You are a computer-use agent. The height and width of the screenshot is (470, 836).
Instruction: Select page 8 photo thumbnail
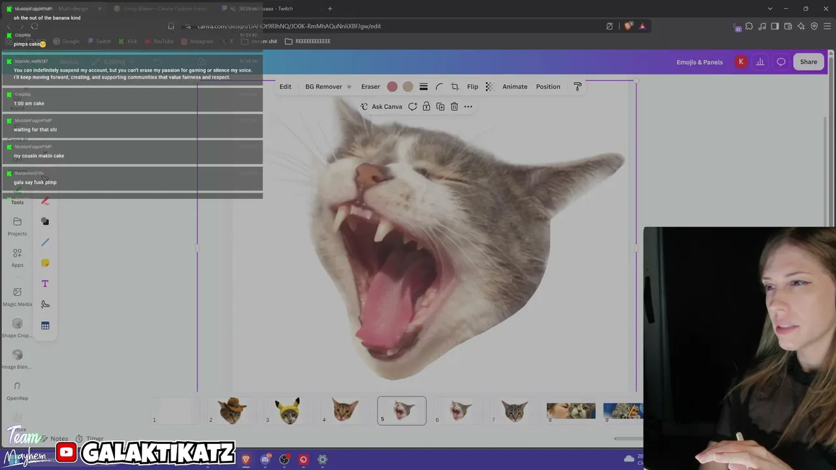tap(571, 411)
